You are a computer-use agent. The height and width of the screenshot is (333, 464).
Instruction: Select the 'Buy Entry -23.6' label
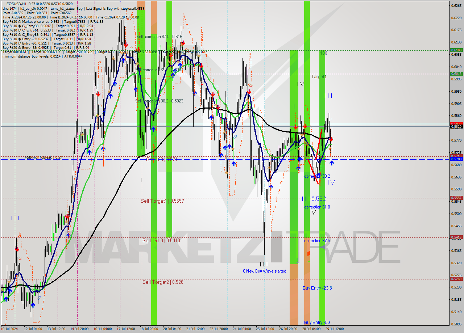(x=318, y=288)
